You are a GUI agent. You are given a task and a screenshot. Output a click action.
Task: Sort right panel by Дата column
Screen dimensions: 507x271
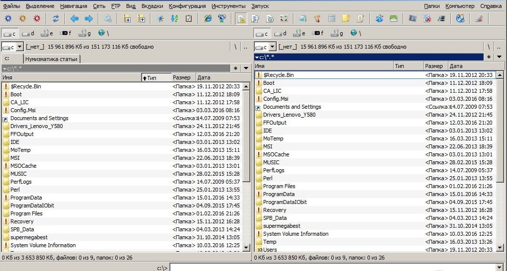pos(476,66)
